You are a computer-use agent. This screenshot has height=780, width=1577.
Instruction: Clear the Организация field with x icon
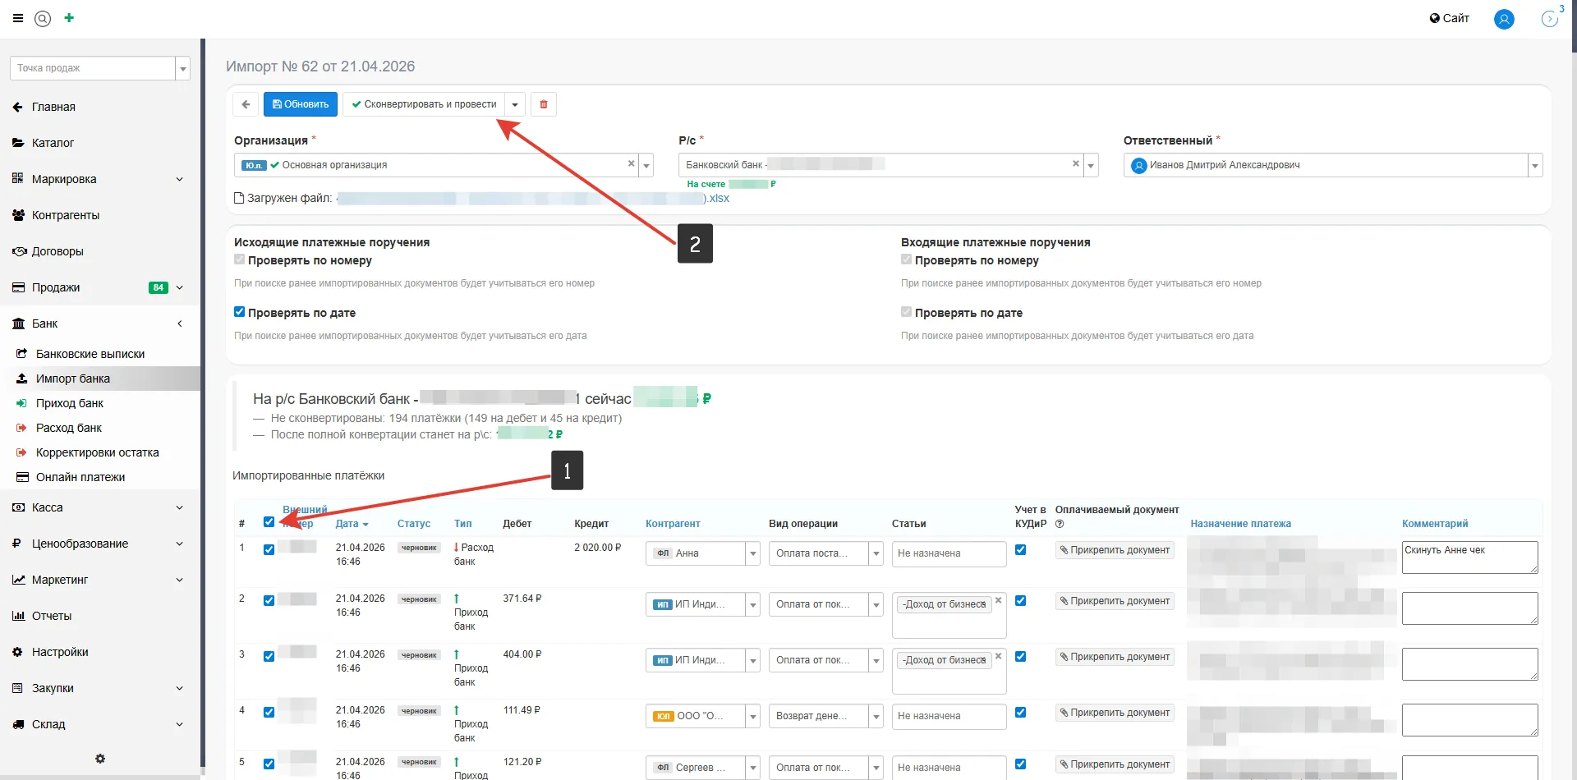(x=631, y=164)
